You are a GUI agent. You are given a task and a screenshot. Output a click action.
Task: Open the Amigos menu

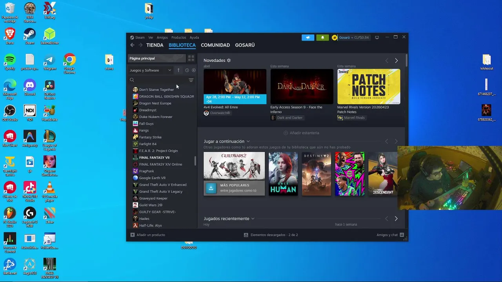[x=162, y=38]
